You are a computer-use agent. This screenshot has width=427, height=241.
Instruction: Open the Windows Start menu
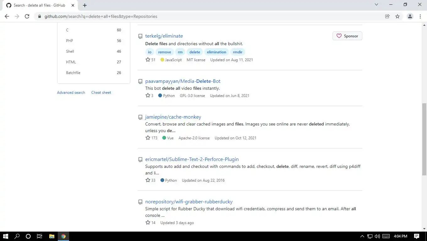[5, 236]
